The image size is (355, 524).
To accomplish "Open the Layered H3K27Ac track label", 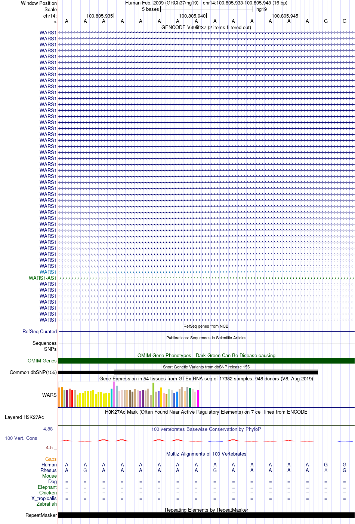I will pos(24,417).
